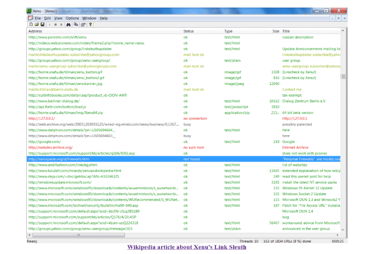Image resolution: width=383 pixels, height=254 pixels.
Task: Click the "no such host" status cell
Action: click(194, 148)
